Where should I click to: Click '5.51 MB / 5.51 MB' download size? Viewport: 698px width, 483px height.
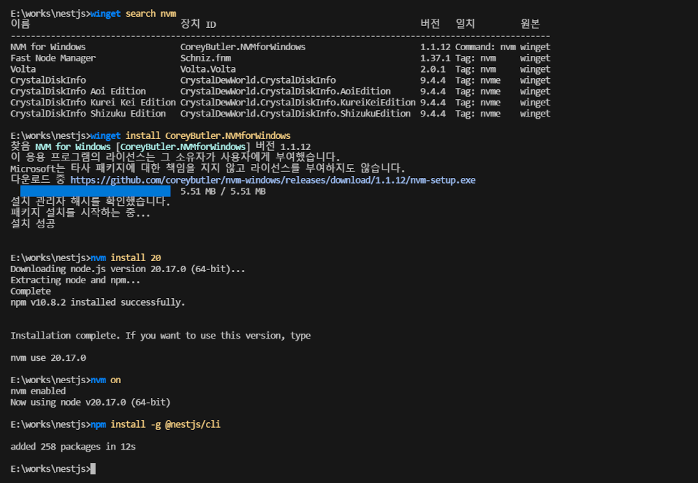[223, 191]
